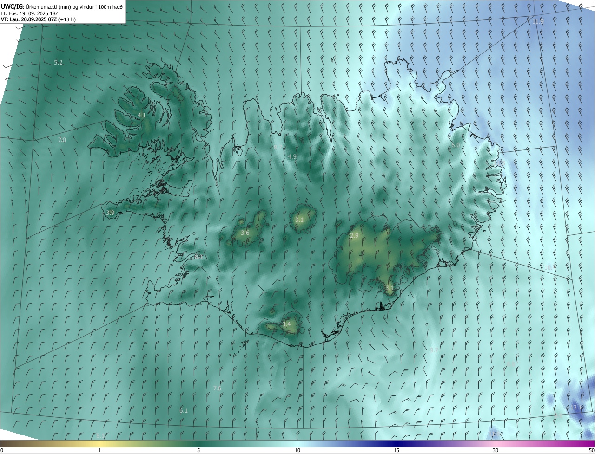This screenshot has width=595, height=454.
Task: Click the 7.0 value label west of Westfjords
Action: (x=62, y=140)
